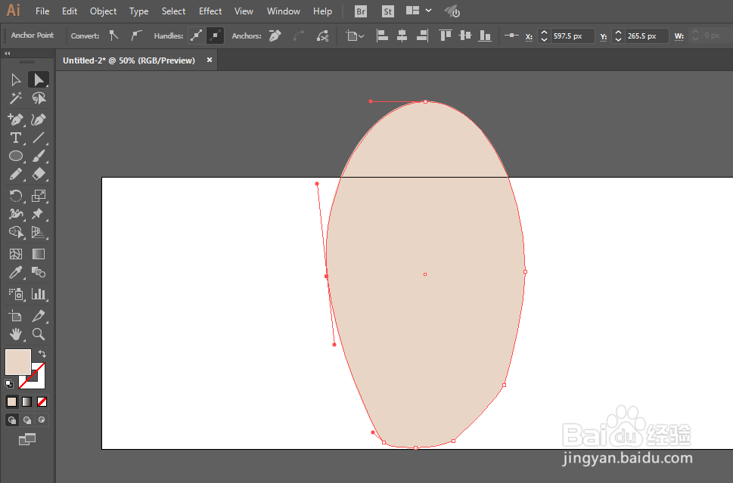Convert selected anchor to smooth
Image resolution: width=733 pixels, height=483 pixels.
(135, 36)
